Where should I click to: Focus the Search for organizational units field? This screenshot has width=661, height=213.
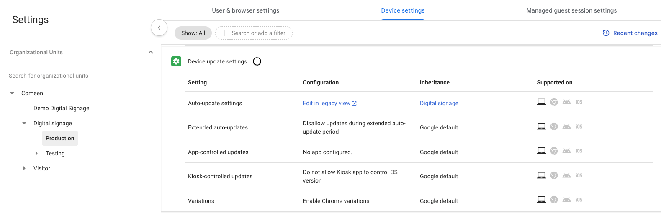[80, 76]
